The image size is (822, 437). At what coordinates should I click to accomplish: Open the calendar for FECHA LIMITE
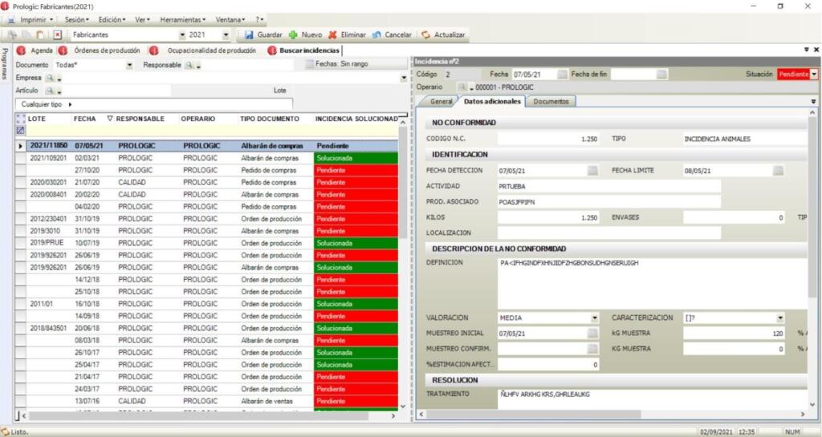coord(778,171)
